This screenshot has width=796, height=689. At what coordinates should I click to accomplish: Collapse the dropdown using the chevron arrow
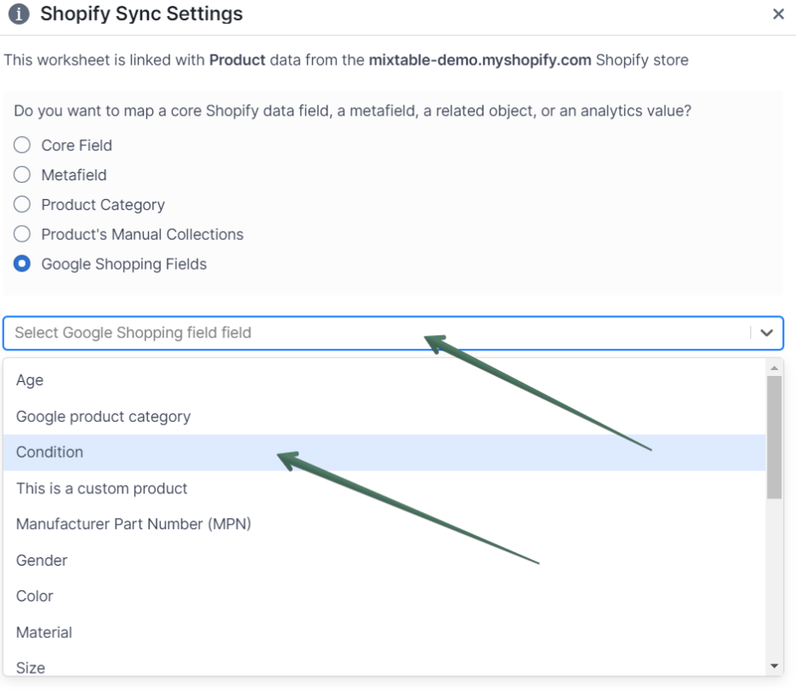[767, 333]
